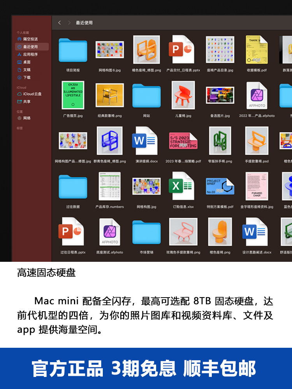This screenshot has height=389, width=292.
Task: Select 2023 年春…场策略.pdf file
Action: point(183,141)
